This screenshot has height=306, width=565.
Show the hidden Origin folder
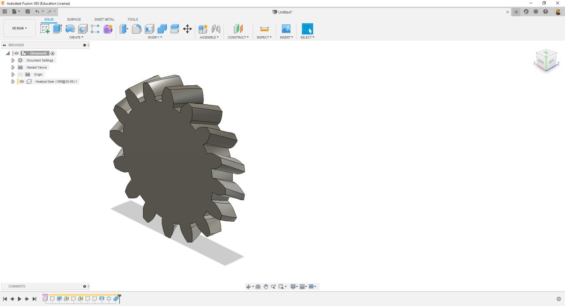tap(20, 75)
